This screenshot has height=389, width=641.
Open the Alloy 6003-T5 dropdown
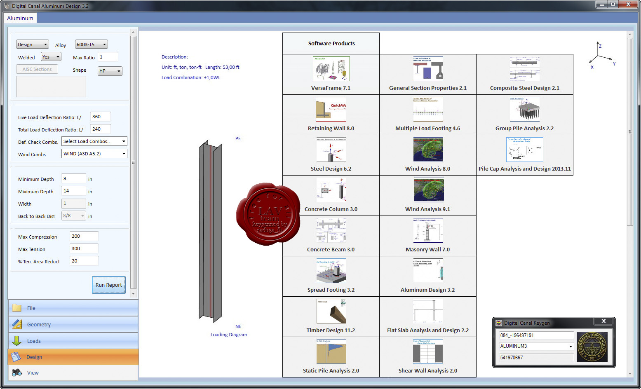point(91,45)
